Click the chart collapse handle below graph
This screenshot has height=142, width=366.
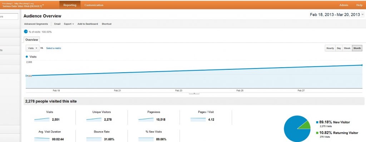click(194, 93)
